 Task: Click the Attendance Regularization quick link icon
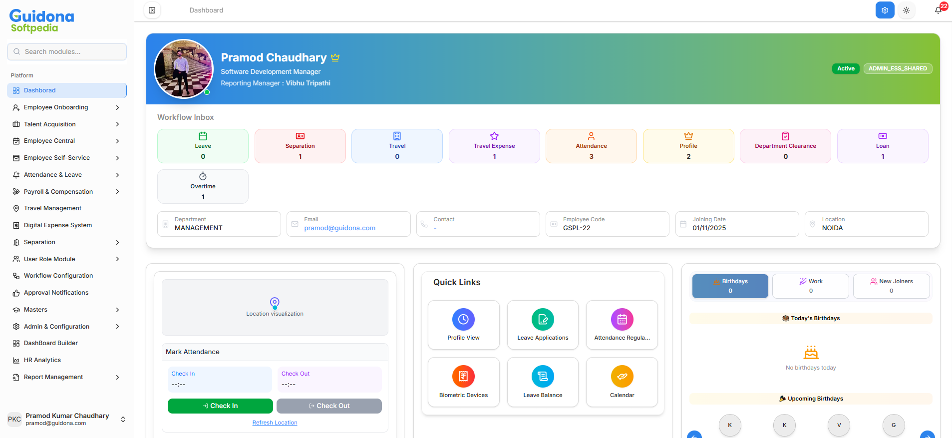(x=622, y=320)
